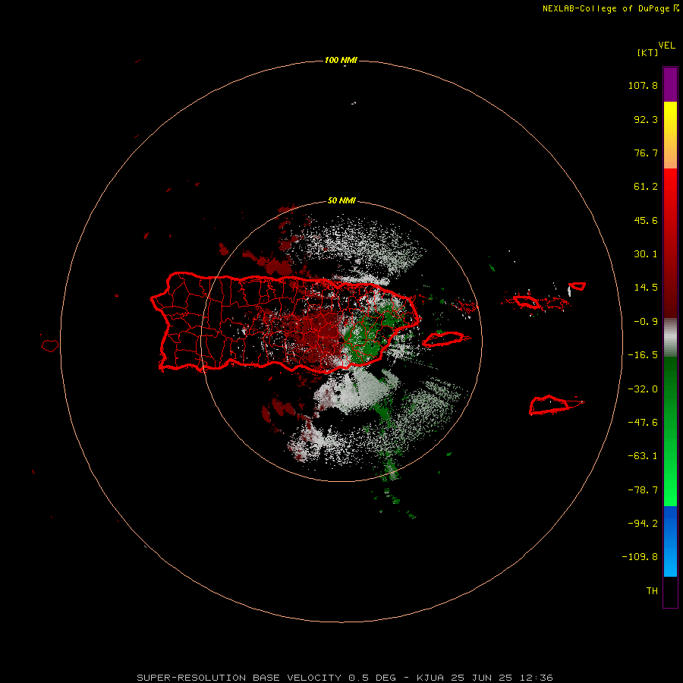This screenshot has height=683, width=683.
Task: Select the -78.7 velocity scale value
Action: point(643,490)
